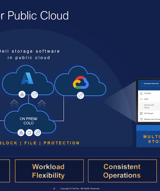This screenshot has width=160, height=191.
Task: Click the folder icon under ON PREM/COLO cloud
Action: coord(29,133)
